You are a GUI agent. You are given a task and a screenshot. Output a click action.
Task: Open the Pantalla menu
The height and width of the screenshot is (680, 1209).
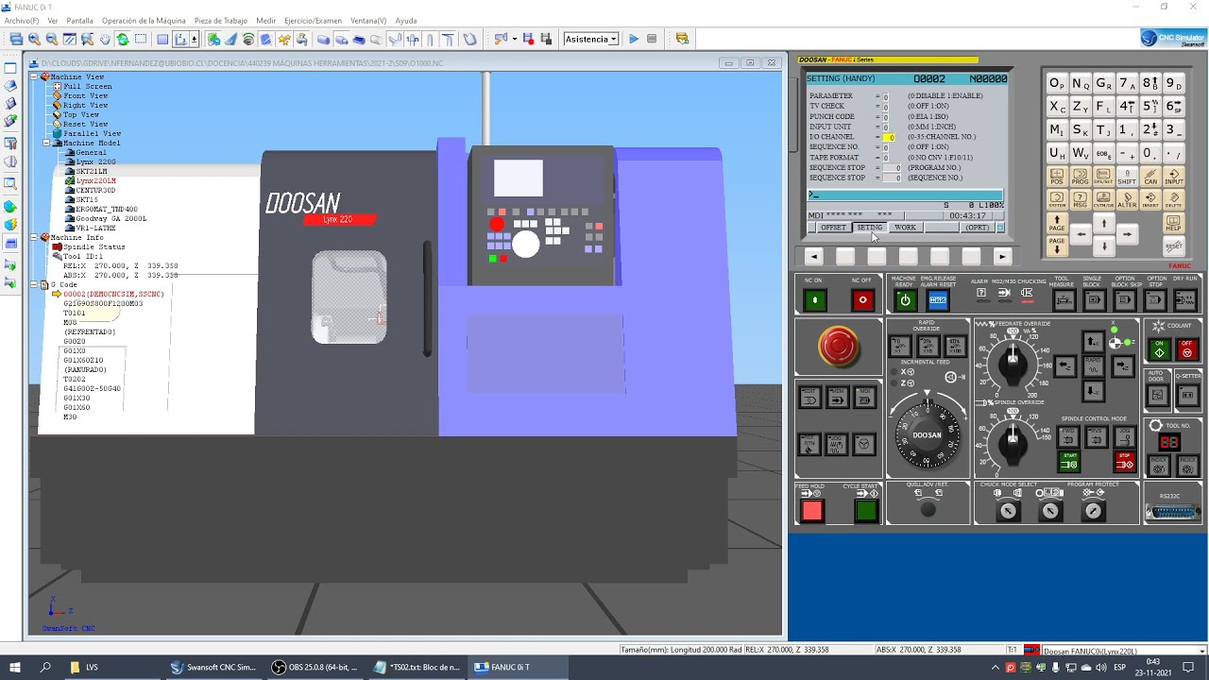79,20
